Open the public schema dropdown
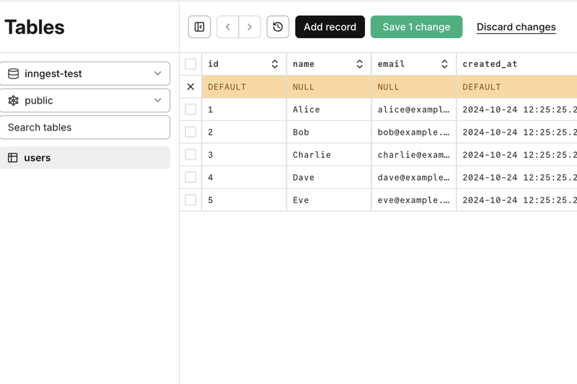 pos(84,100)
